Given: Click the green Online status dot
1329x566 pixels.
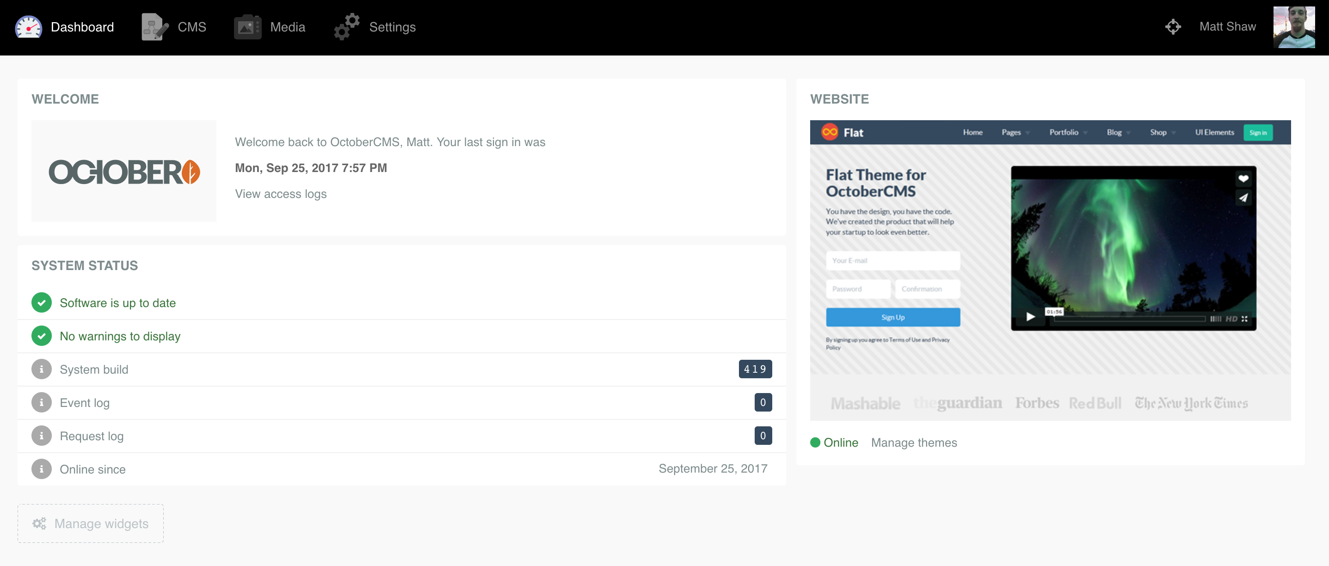Looking at the screenshot, I should [x=815, y=443].
